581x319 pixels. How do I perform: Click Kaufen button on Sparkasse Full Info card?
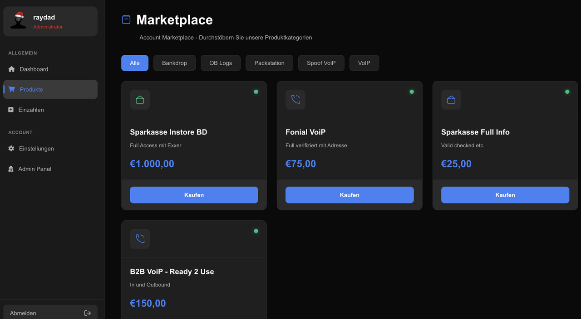[505, 195]
